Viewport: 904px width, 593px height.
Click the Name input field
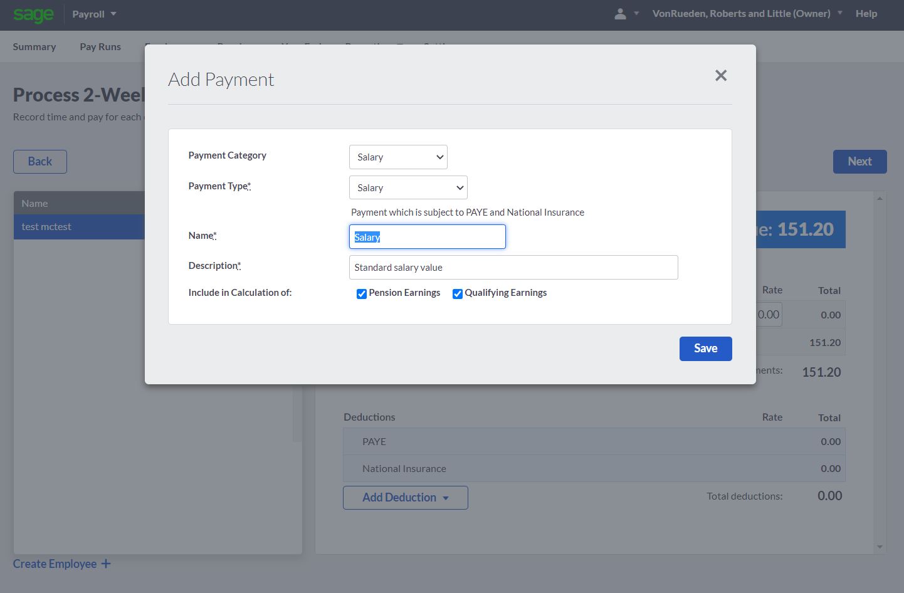427,237
